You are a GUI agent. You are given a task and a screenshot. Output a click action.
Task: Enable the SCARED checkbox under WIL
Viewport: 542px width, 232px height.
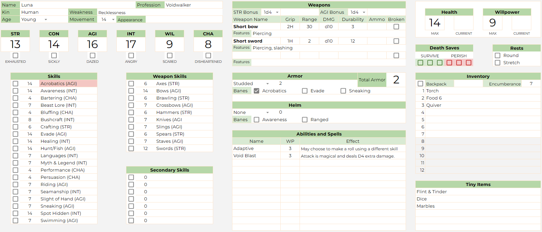(170, 55)
